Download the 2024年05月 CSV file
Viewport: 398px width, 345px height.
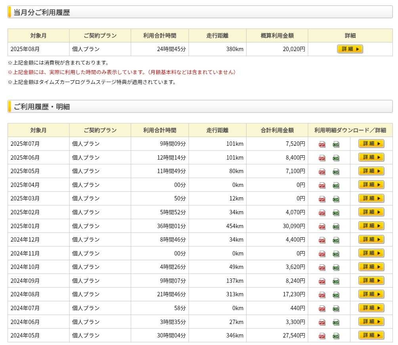point(336,336)
